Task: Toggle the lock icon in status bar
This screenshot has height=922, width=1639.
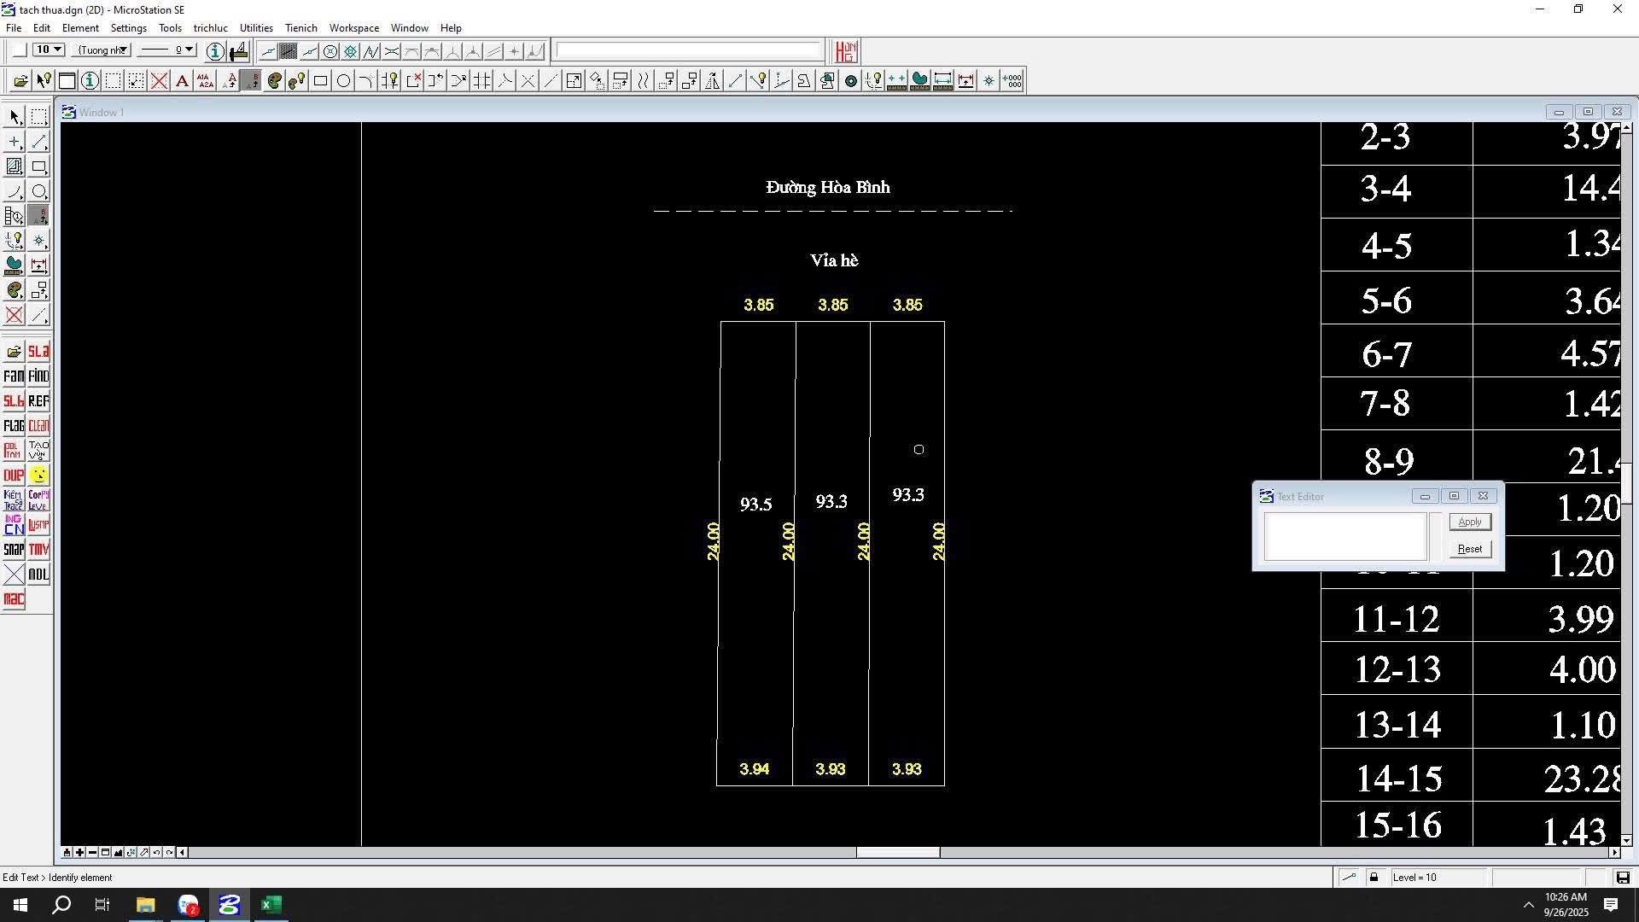Action: click(1374, 878)
